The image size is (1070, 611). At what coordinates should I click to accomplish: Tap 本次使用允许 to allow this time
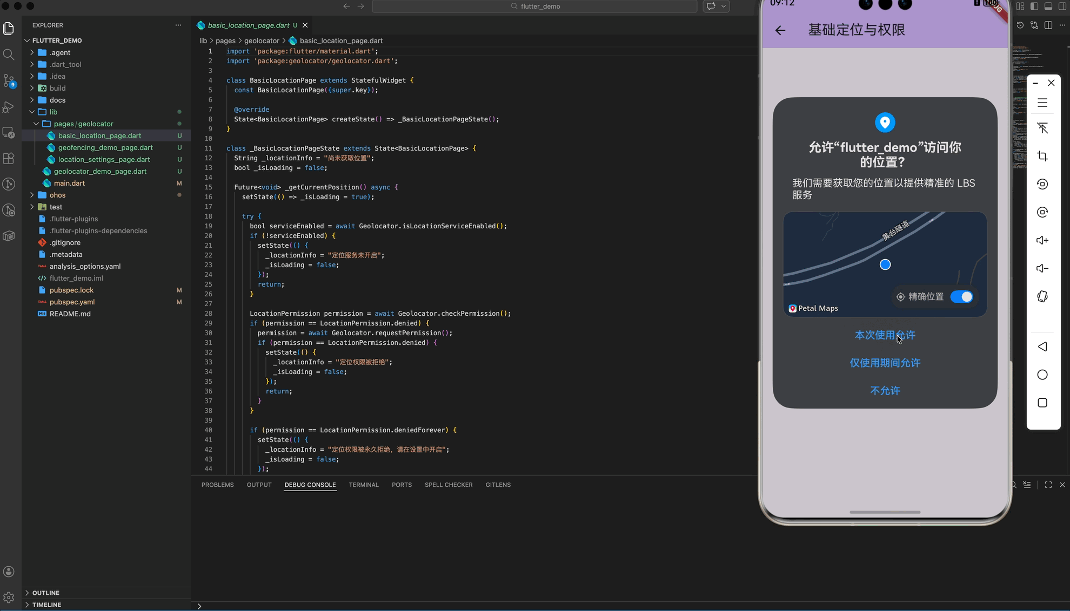tap(885, 335)
